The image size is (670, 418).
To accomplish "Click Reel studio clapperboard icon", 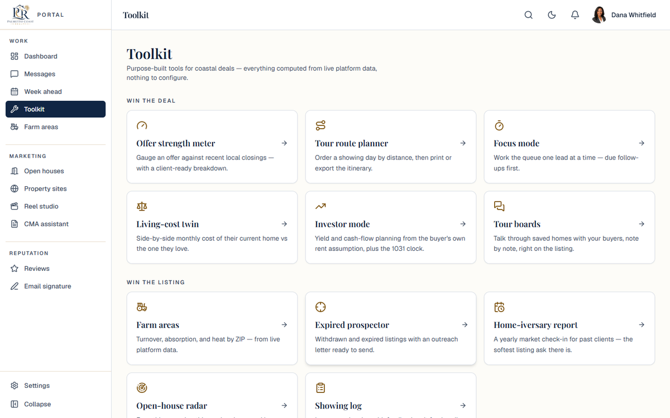I will [15, 206].
